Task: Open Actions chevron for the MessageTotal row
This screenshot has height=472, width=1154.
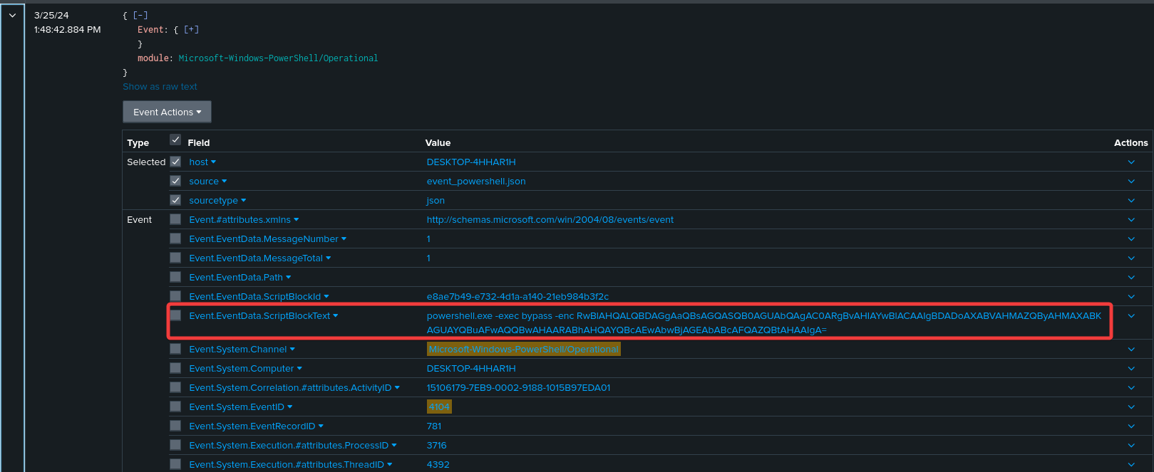Action: (1131, 258)
